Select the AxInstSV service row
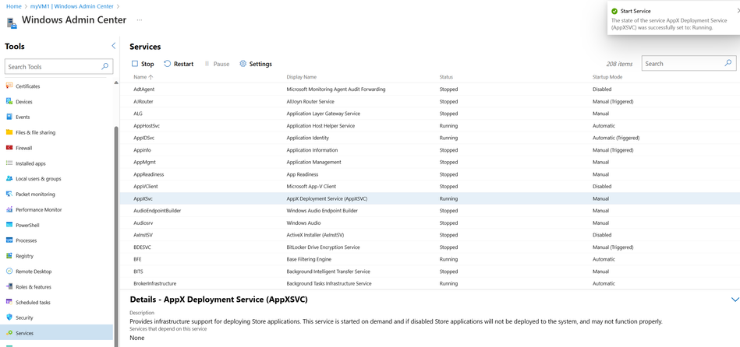The image size is (740, 347). tap(430, 235)
